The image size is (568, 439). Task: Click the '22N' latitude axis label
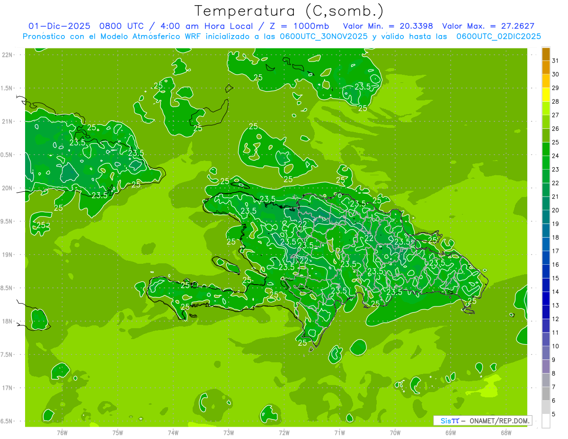[x=7, y=54]
